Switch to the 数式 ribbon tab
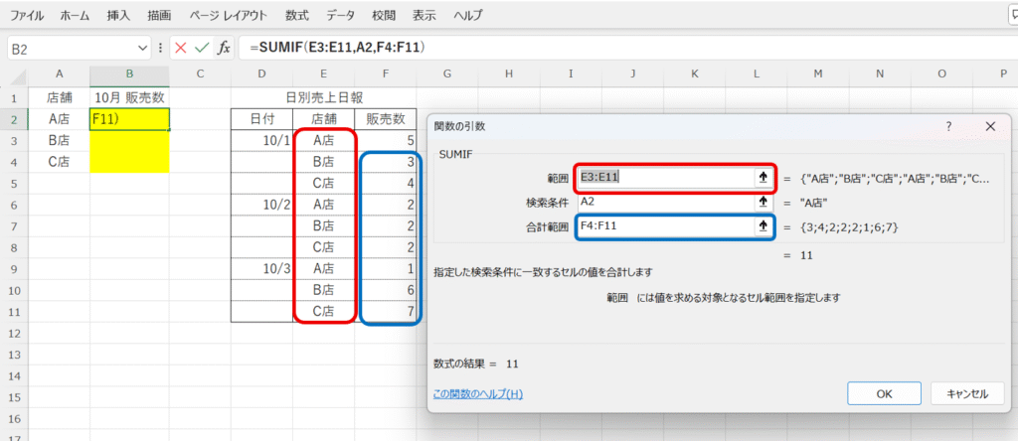The height and width of the screenshot is (441, 1018). point(296,16)
